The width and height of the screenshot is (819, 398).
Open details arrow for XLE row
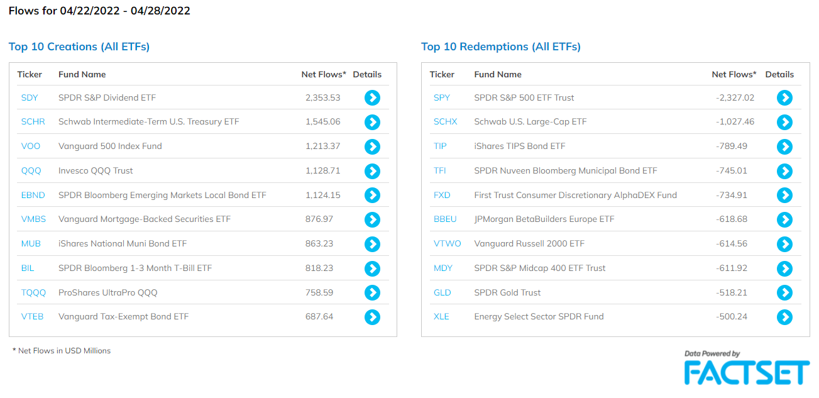tap(784, 317)
